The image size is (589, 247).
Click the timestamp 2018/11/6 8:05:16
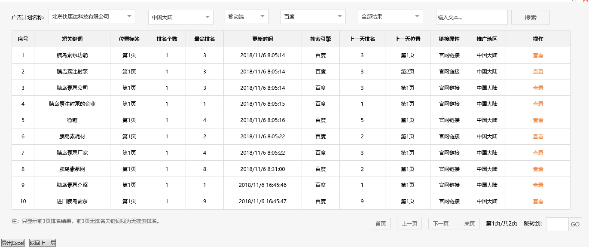tap(262, 120)
